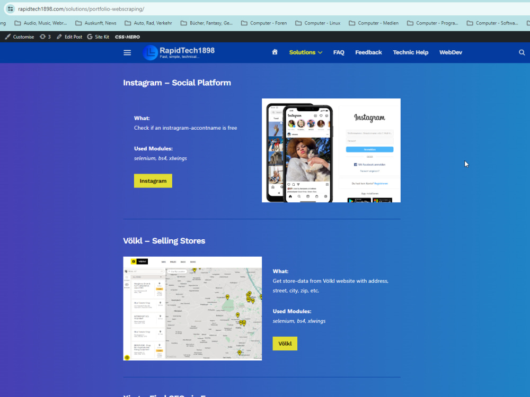Click the yellow Völkl button
This screenshot has width=530, height=397.
pyautogui.click(x=285, y=344)
